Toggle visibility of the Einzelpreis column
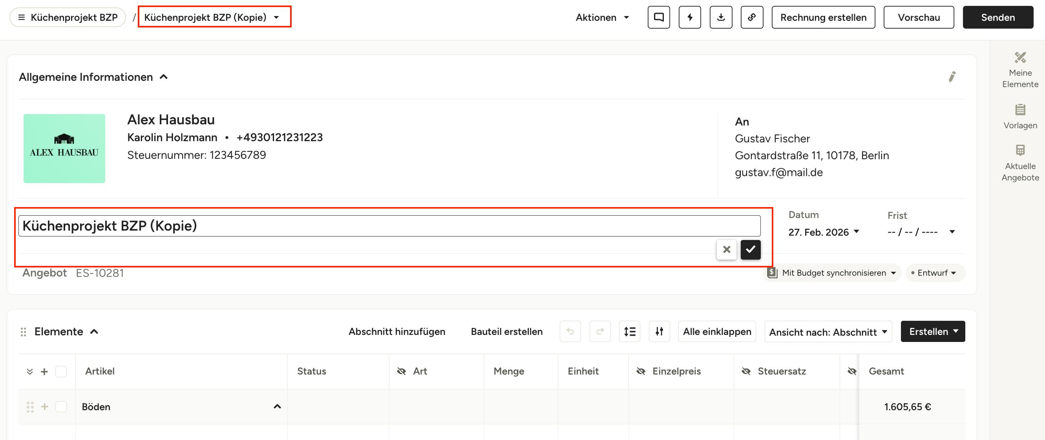 (641, 371)
